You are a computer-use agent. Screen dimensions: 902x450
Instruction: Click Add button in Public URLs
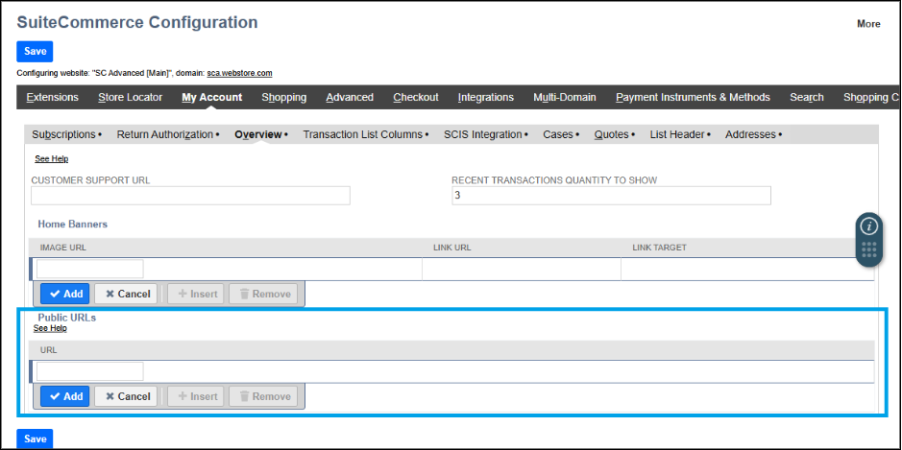click(x=65, y=396)
